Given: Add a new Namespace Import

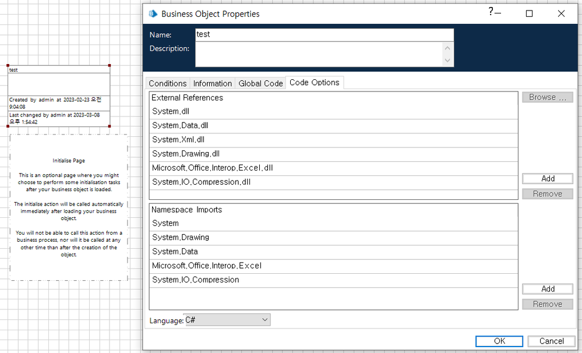Looking at the screenshot, I should [x=548, y=289].
